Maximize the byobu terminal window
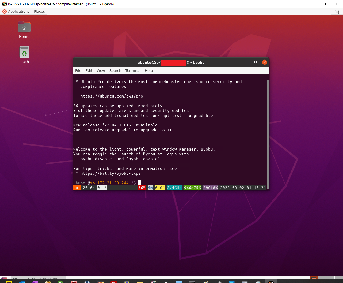This screenshot has width=343, height=283. pos(256,62)
